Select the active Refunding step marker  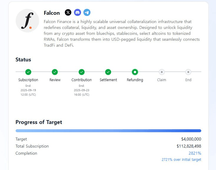tap(135, 72)
